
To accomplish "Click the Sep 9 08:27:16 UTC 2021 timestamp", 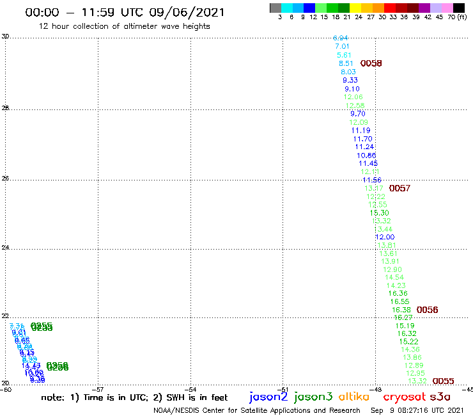I will [x=417, y=410].
